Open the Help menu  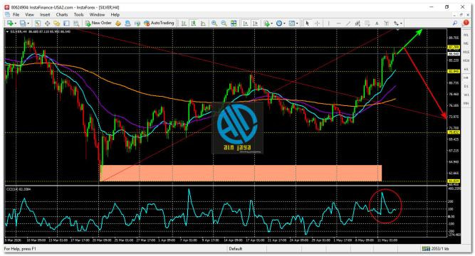pyautogui.click(x=115, y=14)
